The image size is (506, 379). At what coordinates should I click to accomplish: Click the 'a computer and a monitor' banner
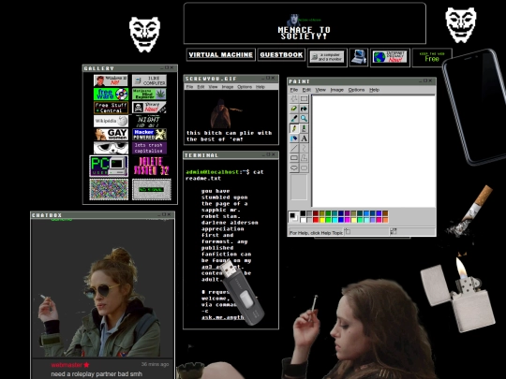pos(327,57)
